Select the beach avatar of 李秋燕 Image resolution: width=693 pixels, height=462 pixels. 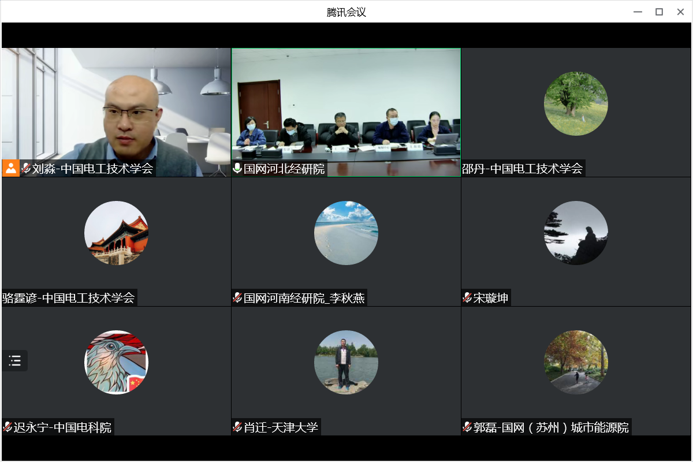(346, 233)
